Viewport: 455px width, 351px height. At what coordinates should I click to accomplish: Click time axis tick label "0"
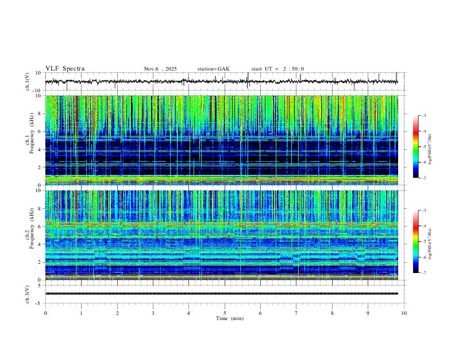click(45, 313)
